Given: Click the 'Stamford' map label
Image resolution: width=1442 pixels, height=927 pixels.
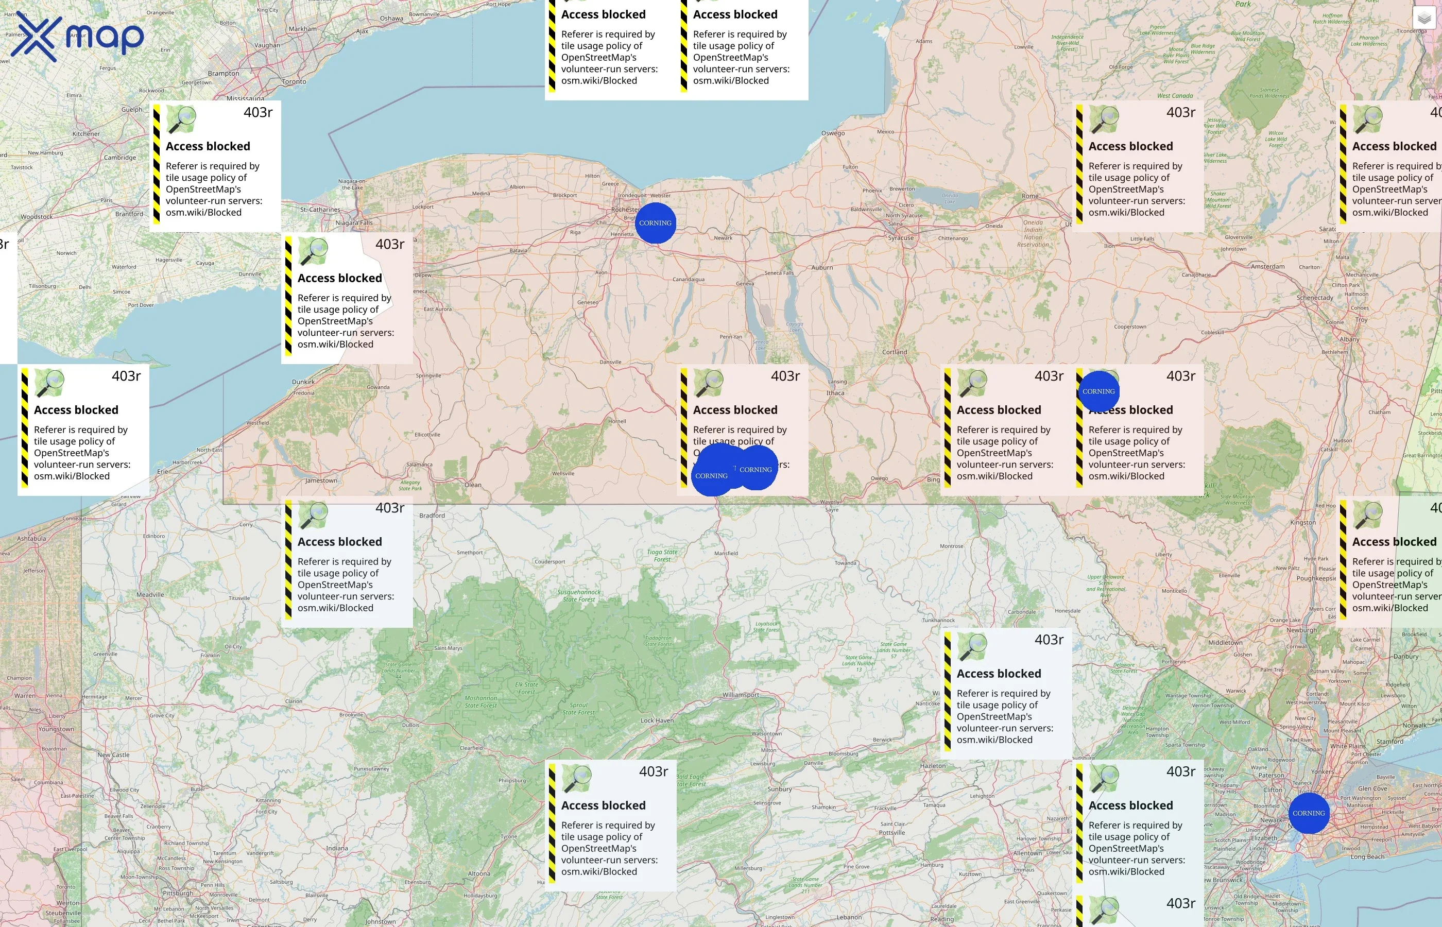Looking at the screenshot, I should pos(1389,742).
